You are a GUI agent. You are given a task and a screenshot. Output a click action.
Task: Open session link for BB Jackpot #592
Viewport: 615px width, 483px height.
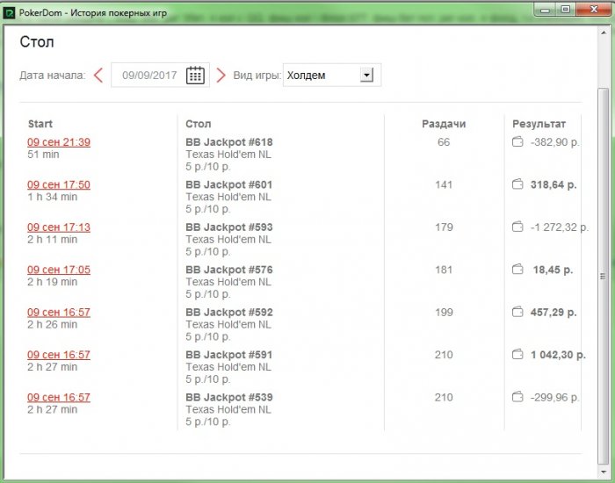tap(59, 312)
